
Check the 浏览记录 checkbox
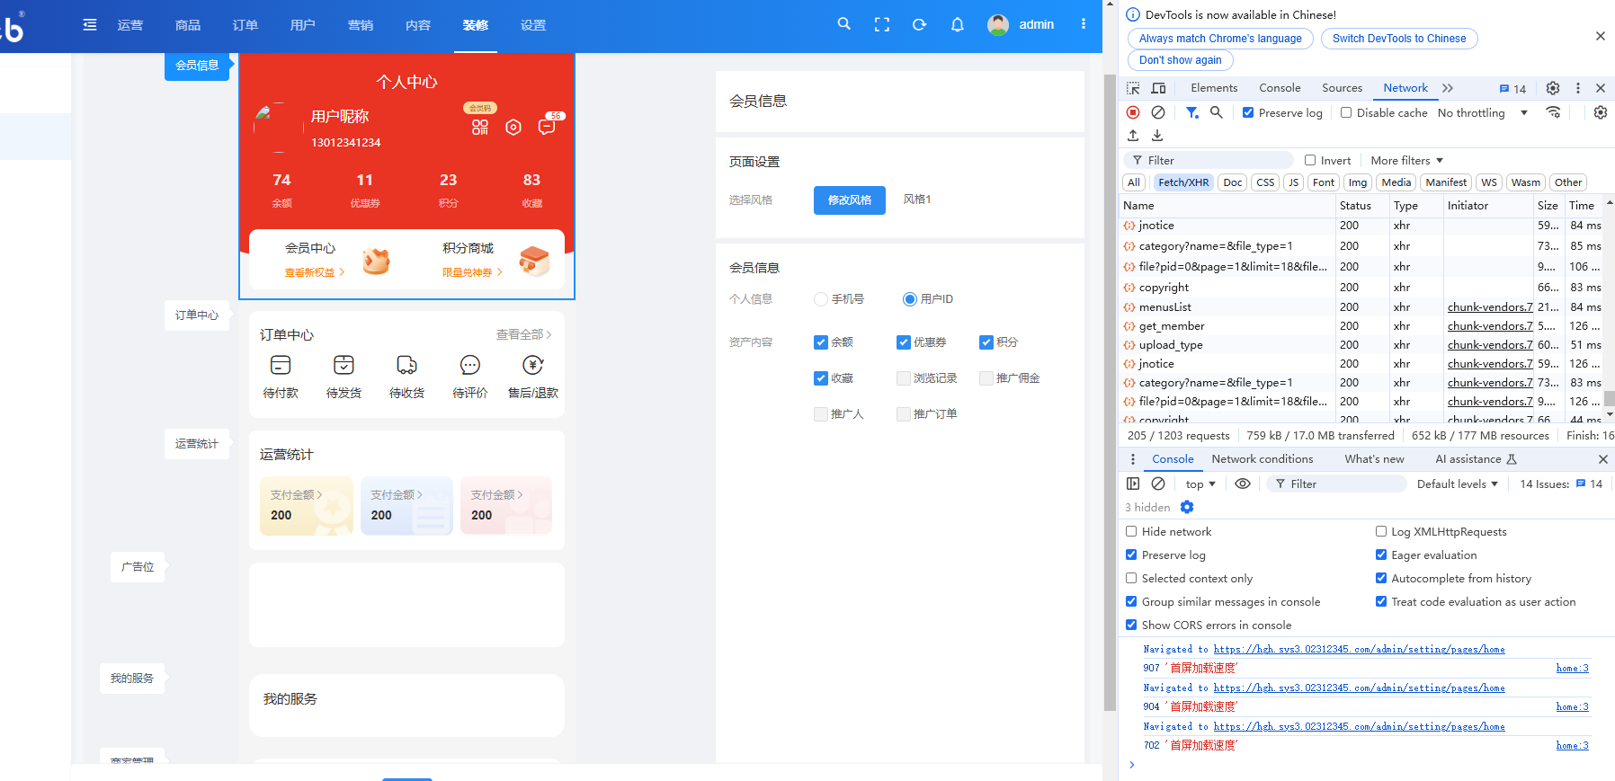[903, 378]
